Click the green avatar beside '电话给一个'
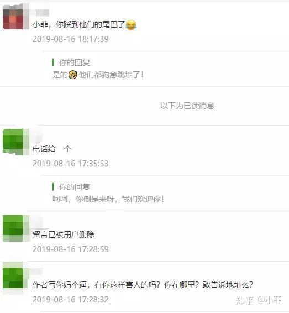The image size is (289, 313). (x=16, y=142)
